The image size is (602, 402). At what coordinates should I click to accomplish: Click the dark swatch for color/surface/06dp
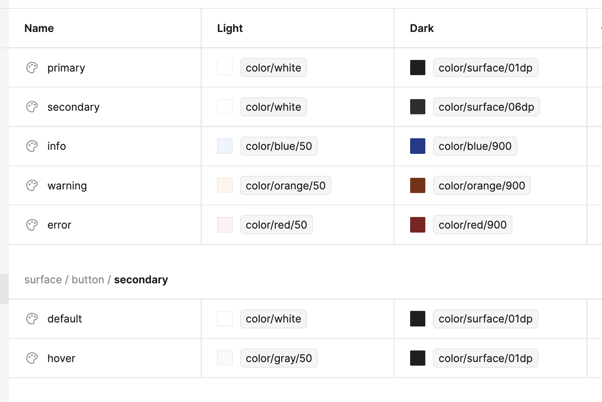click(x=417, y=107)
